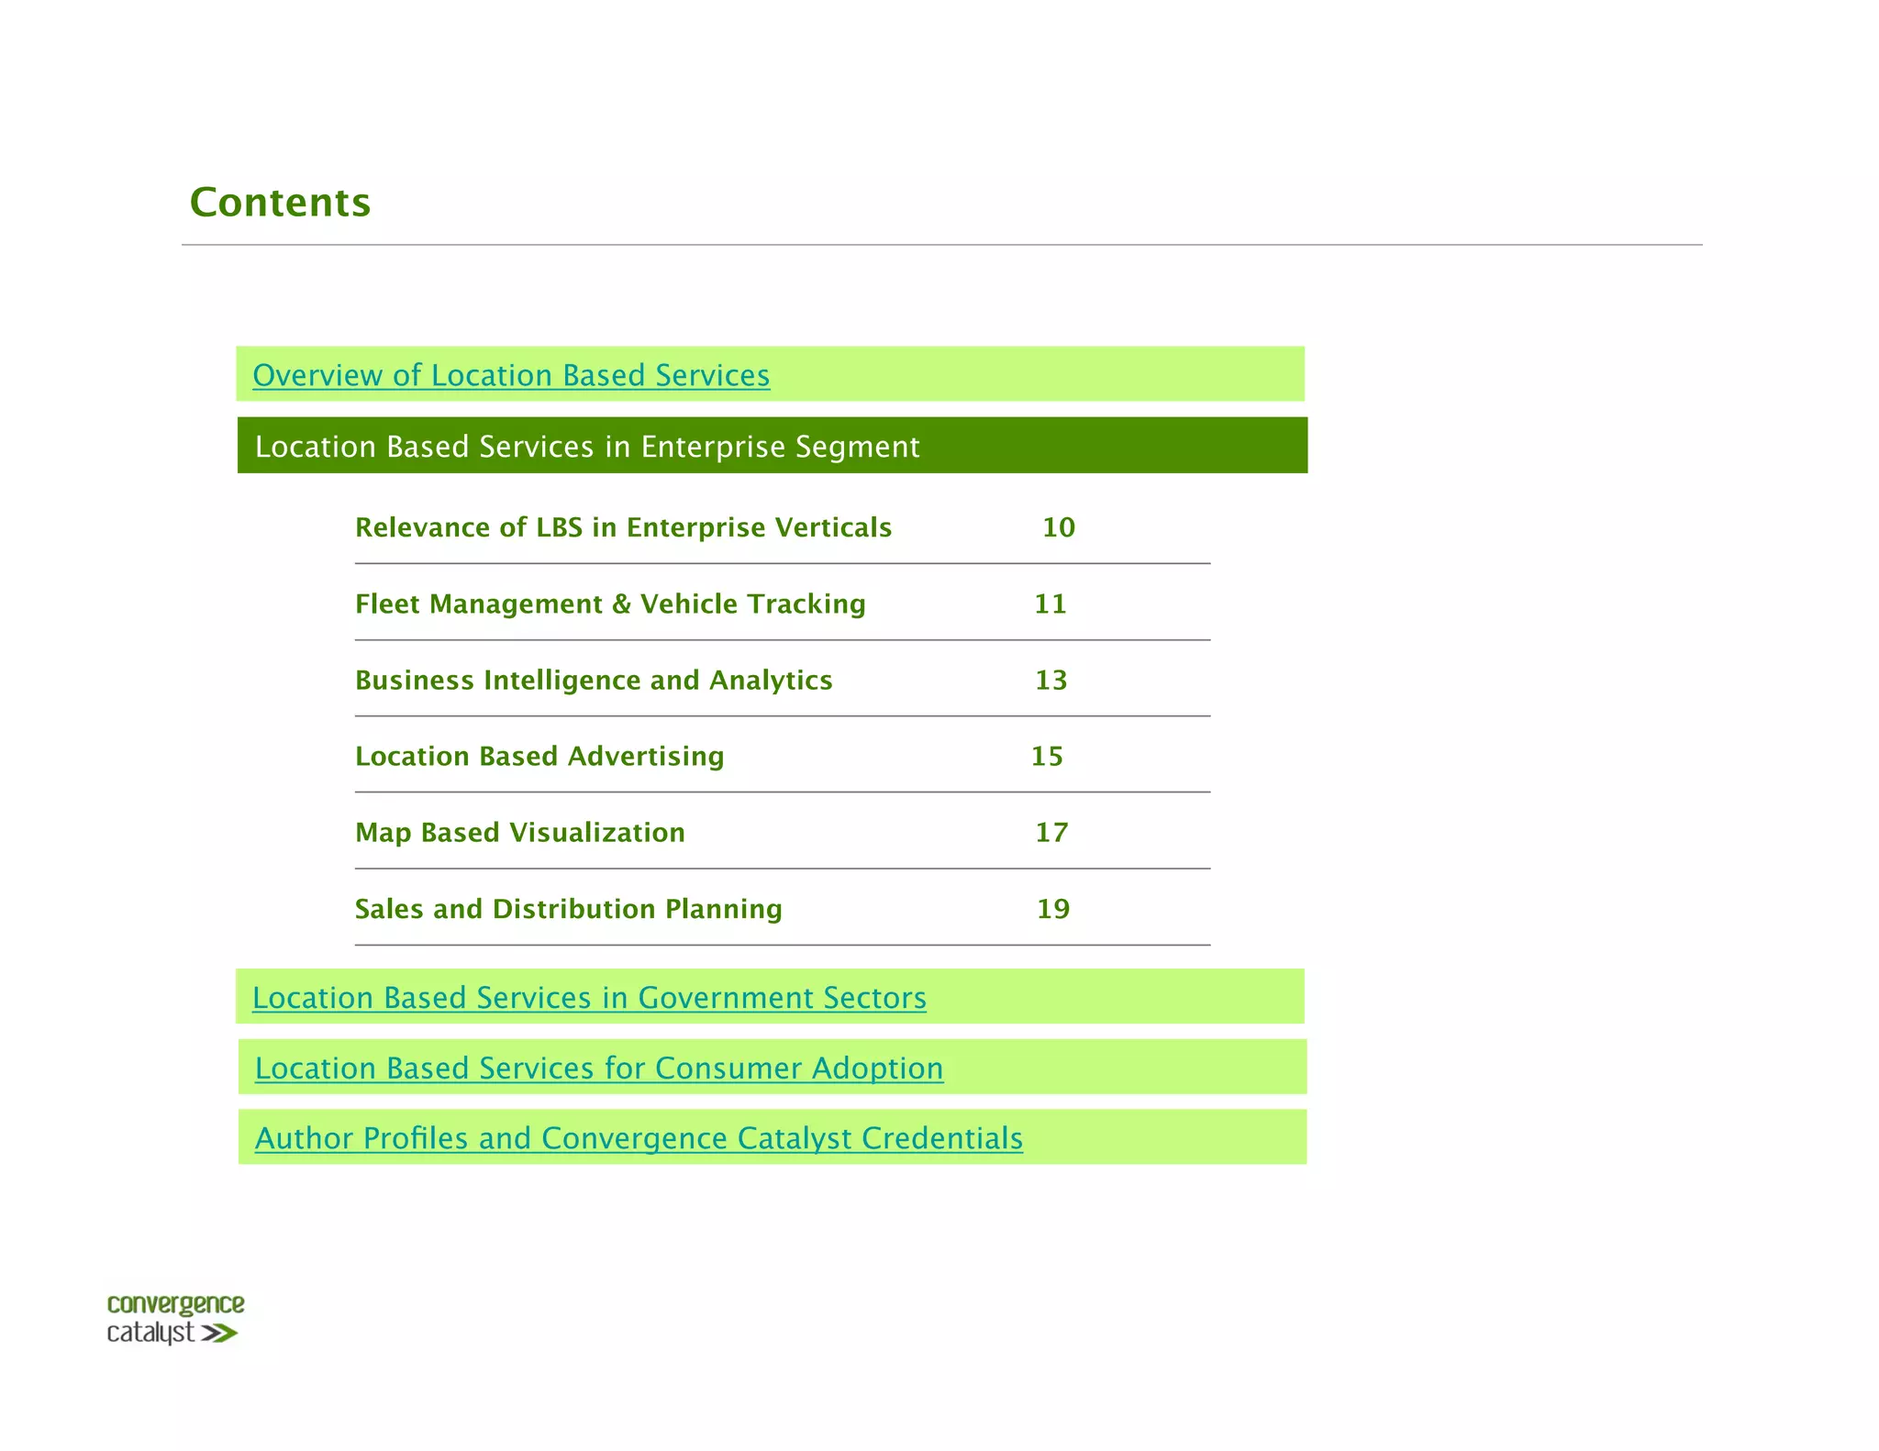Open Author Profiles and Convergence Catalyst Credentials link
Screen dimensions: 1879x1451
click(x=639, y=1138)
